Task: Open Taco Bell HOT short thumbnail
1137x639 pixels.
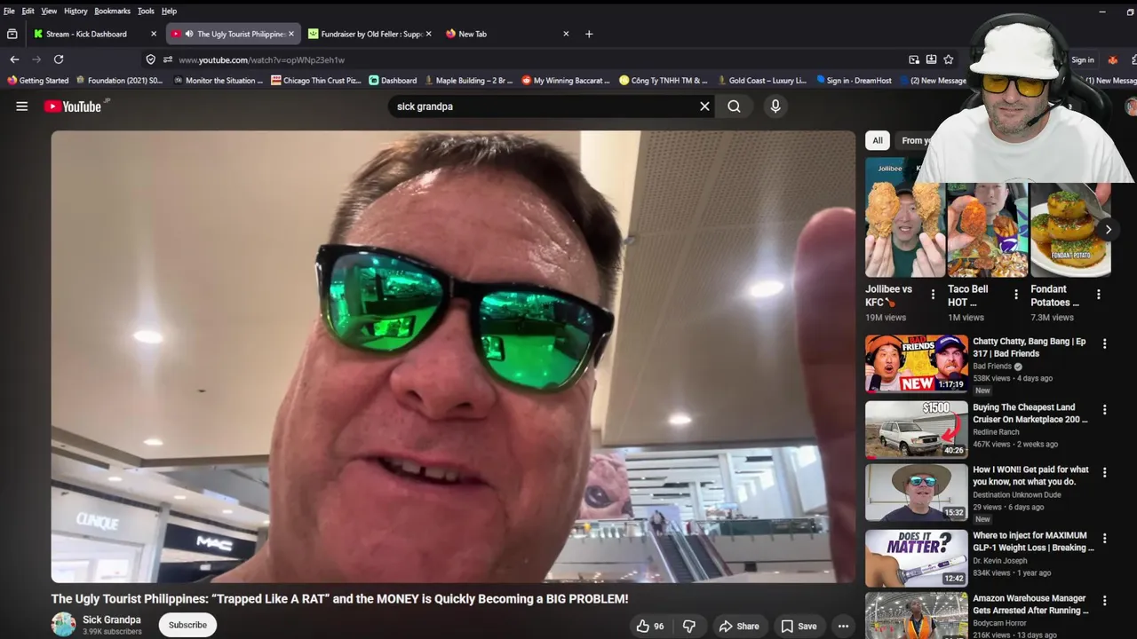Action: [987, 230]
